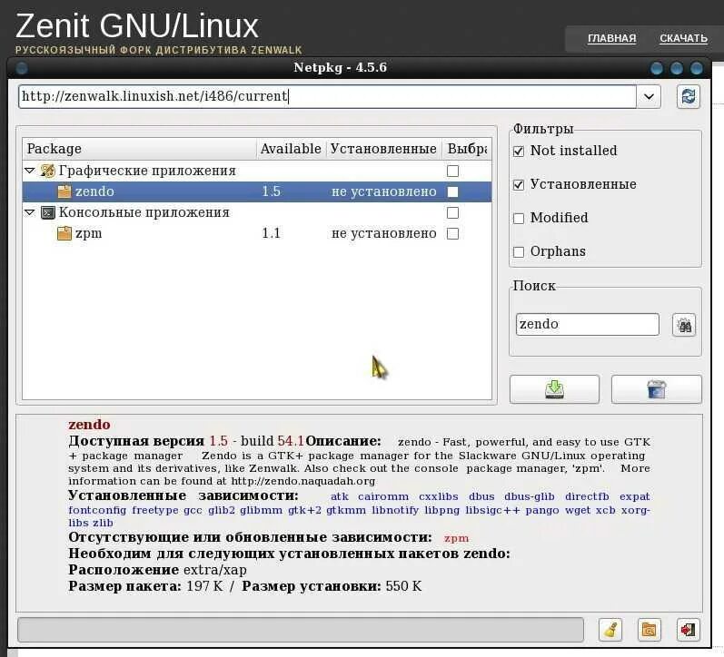Screen dimensions: 724x657
Task: Click the red zpm missing dependency link
Action: coord(456,538)
